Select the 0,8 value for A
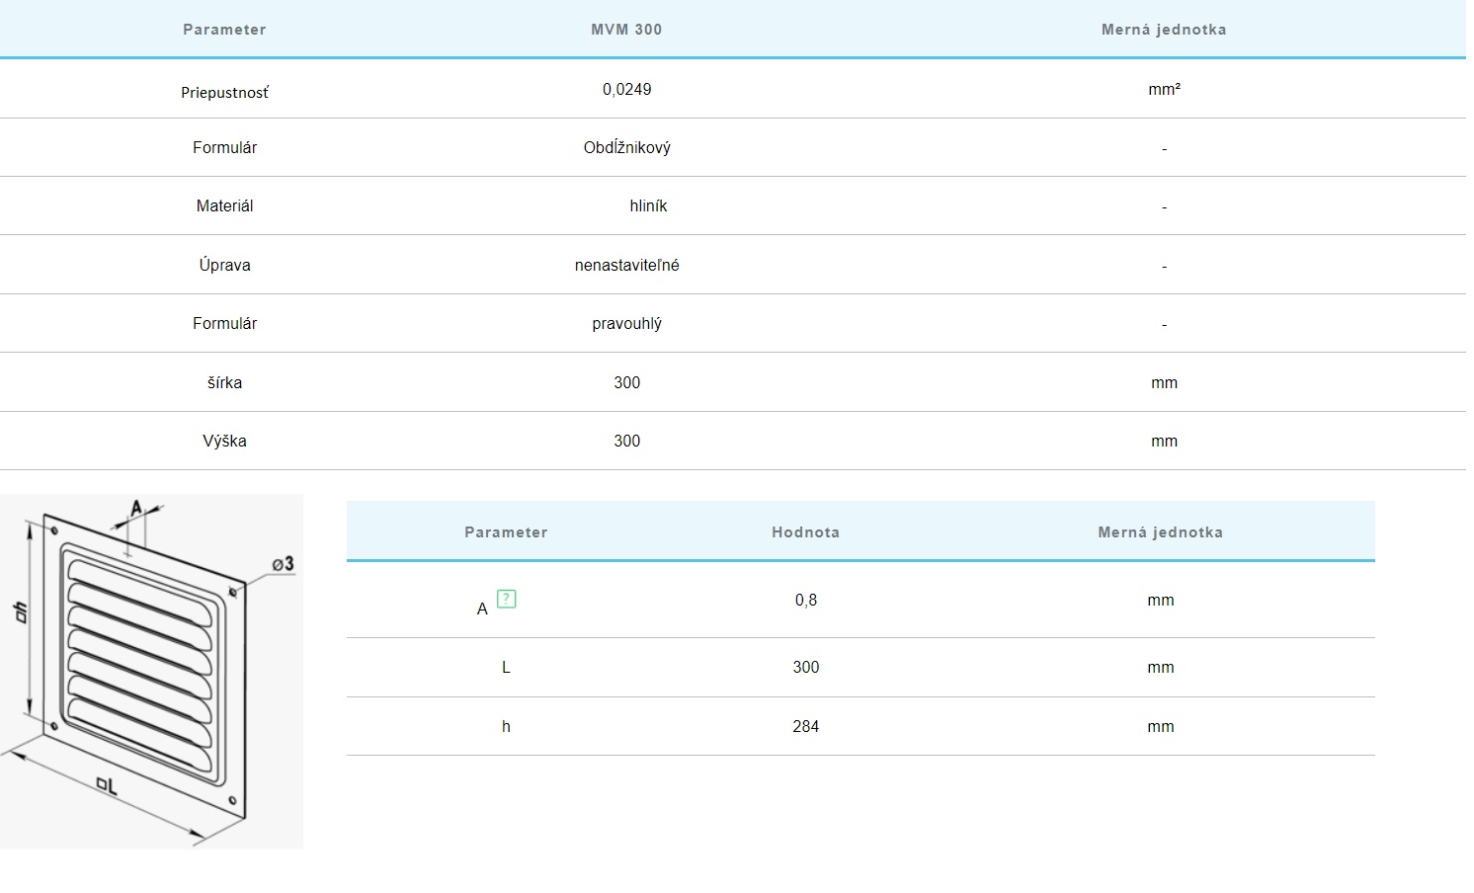Image resolution: width=1474 pixels, height=893 pixels. pyautogui.click(x=805, y=600)
